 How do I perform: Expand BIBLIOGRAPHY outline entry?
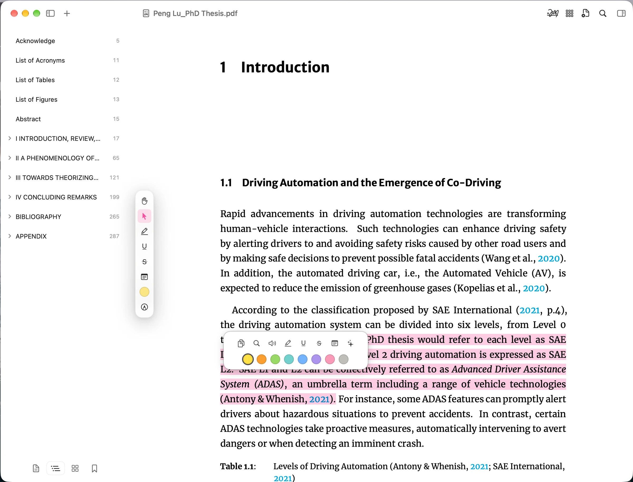click(x=10, y=216)
